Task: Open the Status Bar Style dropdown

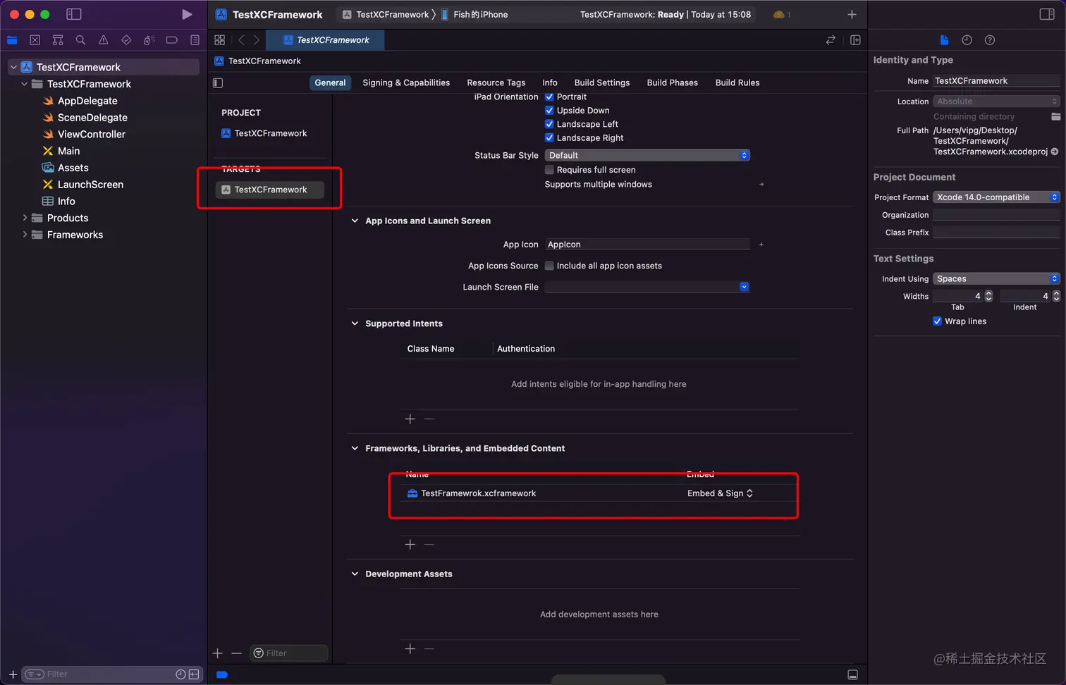Action: tap(647, 155)
